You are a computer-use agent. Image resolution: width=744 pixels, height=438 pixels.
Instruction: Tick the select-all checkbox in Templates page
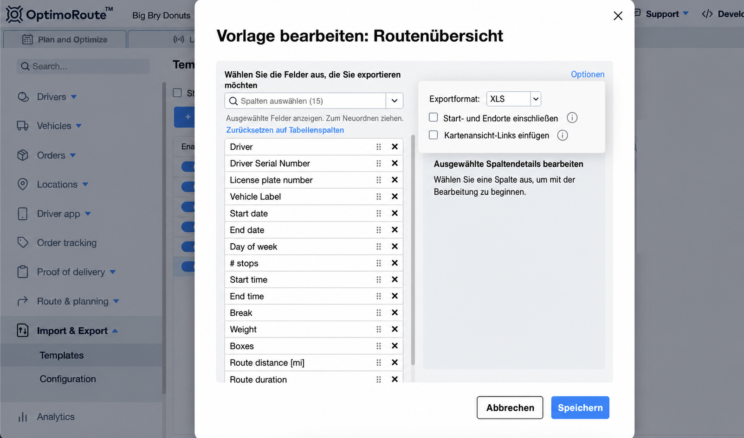point(177,93)
